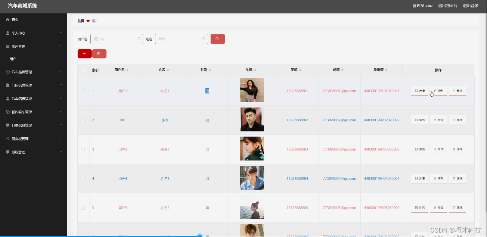Viewport: 487px width, 237px height.
Task: Click 修改 button for row 用户4
Action: point(438,179)
